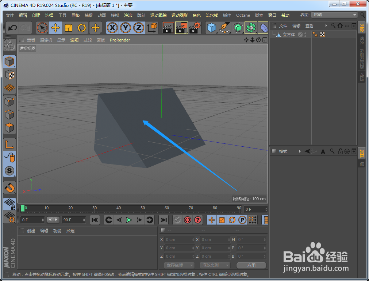
Task: Click the Make Editable icon
Action: tap(9, 45)
